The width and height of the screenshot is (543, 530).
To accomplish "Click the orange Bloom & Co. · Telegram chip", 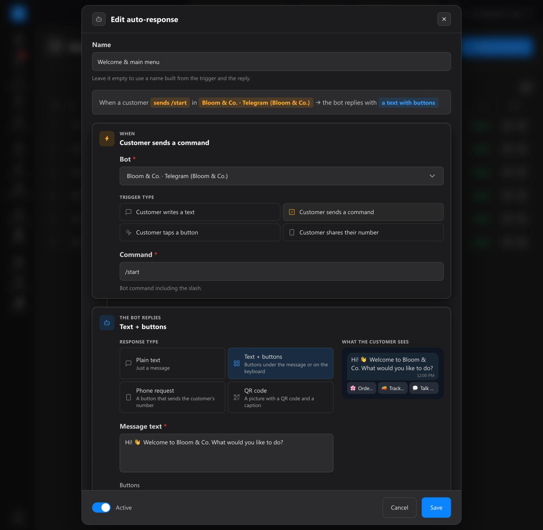I will [256, 102].
